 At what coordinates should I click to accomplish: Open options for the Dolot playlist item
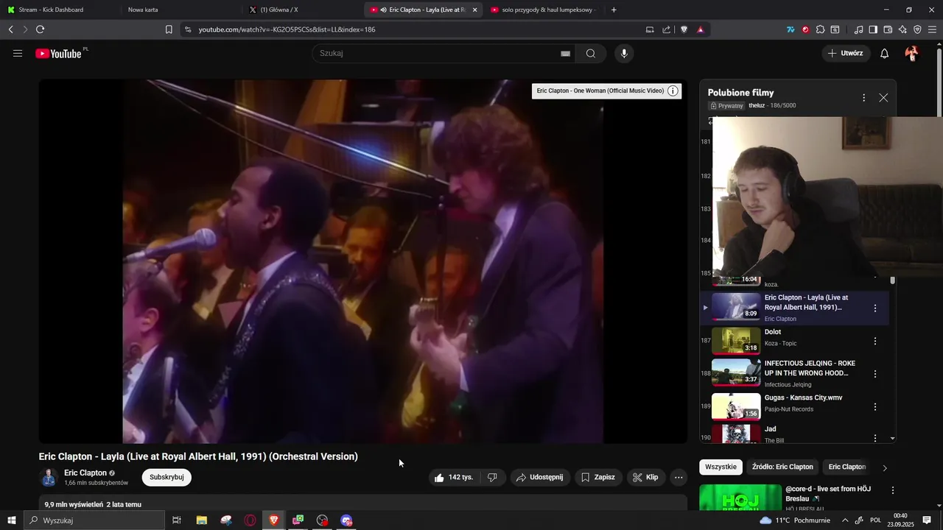click(875, 341)
